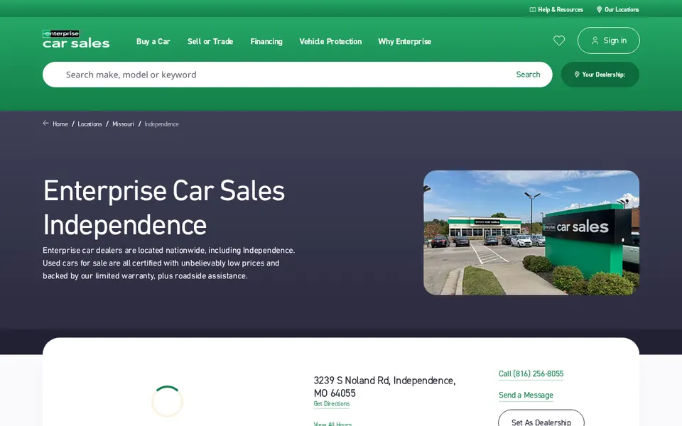Open the Financing menu
This screenshot has height=426, width=682.
click(x=266, y=41)
